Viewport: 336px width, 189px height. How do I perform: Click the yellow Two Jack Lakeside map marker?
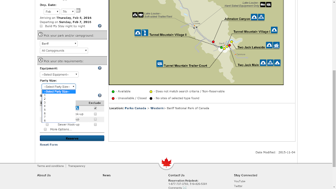(x=232, y=42)
